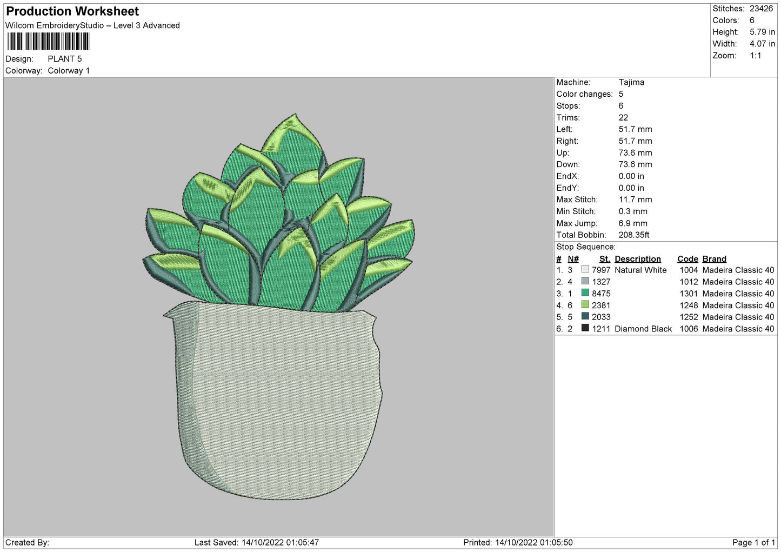Click stitch count '8475' in row 3
Screen dimensions: 781x552
(601, 294)
